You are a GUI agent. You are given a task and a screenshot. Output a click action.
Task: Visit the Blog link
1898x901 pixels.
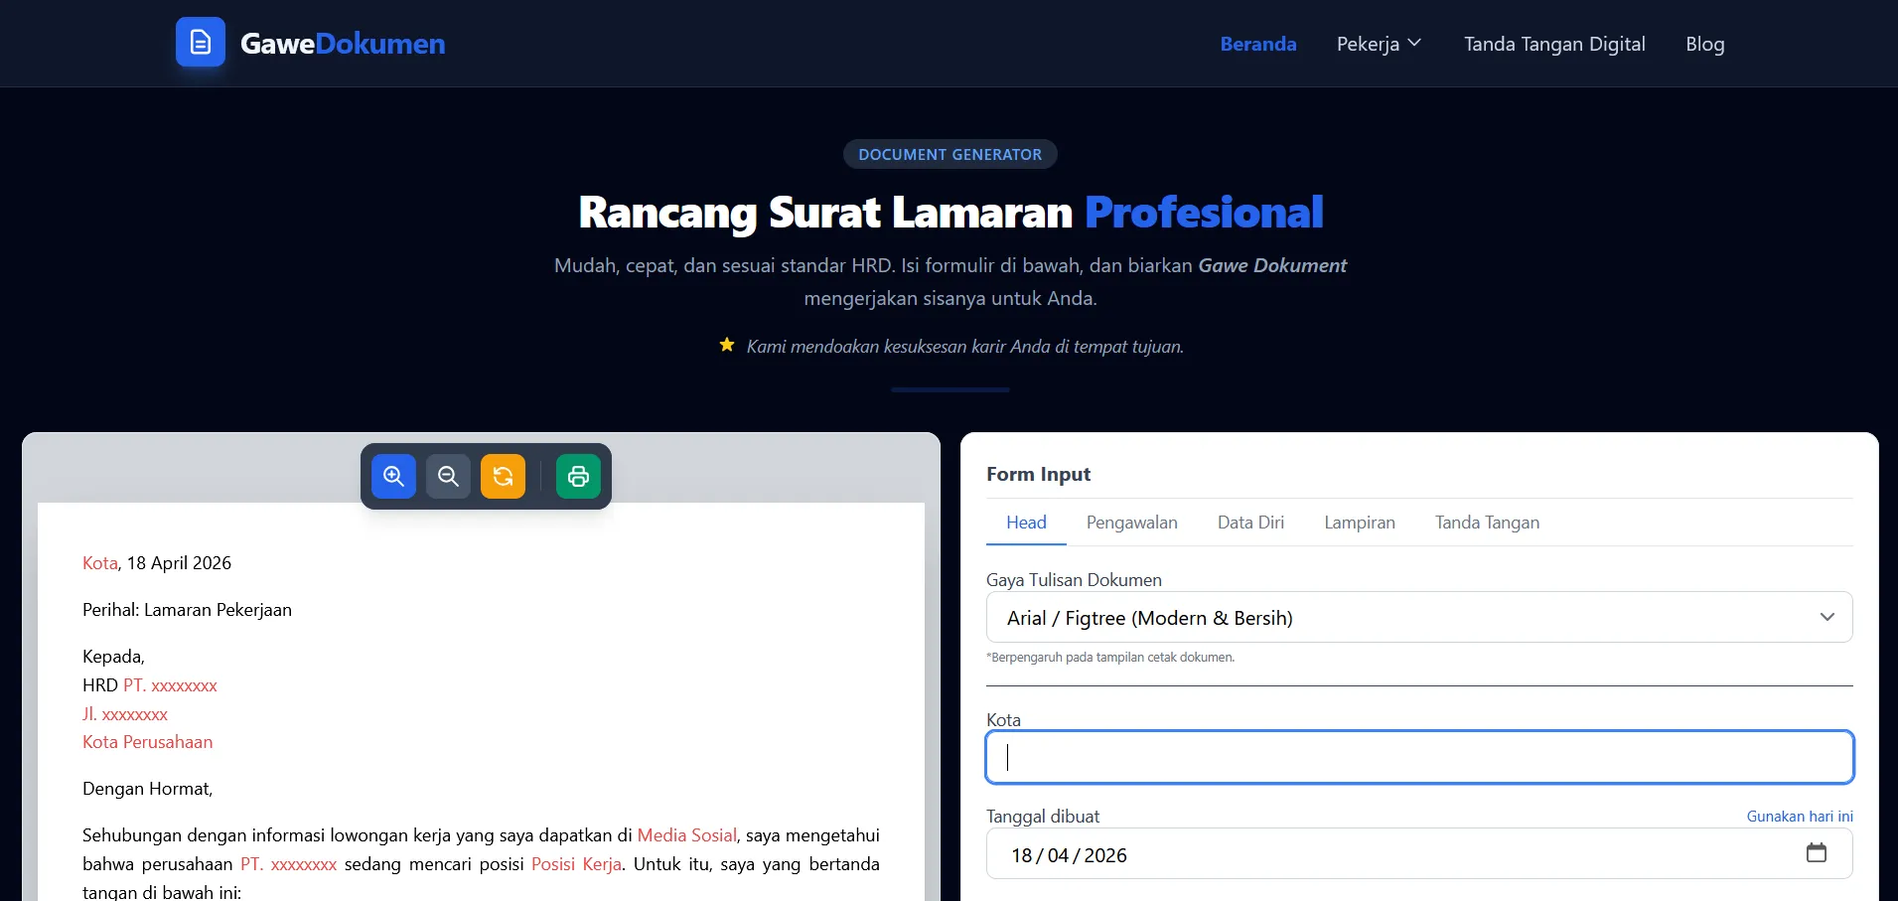point(1704,44)
